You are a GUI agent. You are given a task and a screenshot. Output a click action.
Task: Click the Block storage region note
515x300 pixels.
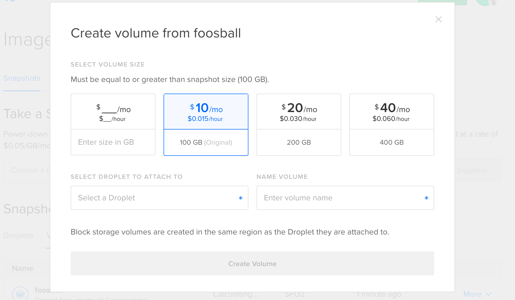click(230, 232)
